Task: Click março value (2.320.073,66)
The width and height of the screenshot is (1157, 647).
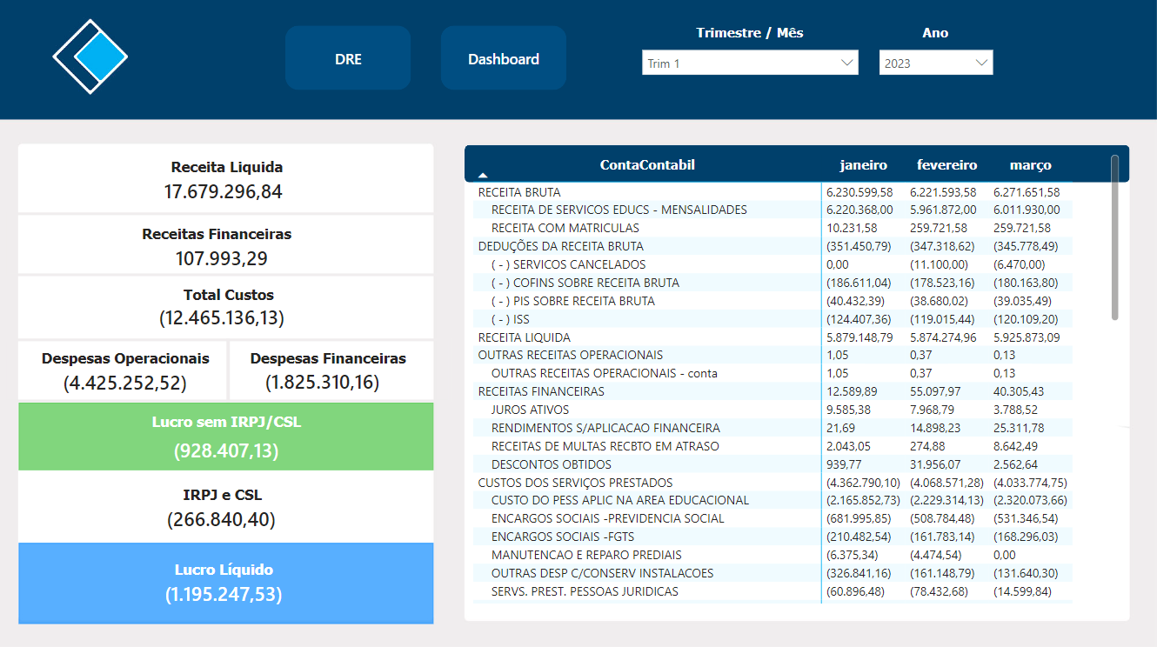Action: (x=1030, y=500)
